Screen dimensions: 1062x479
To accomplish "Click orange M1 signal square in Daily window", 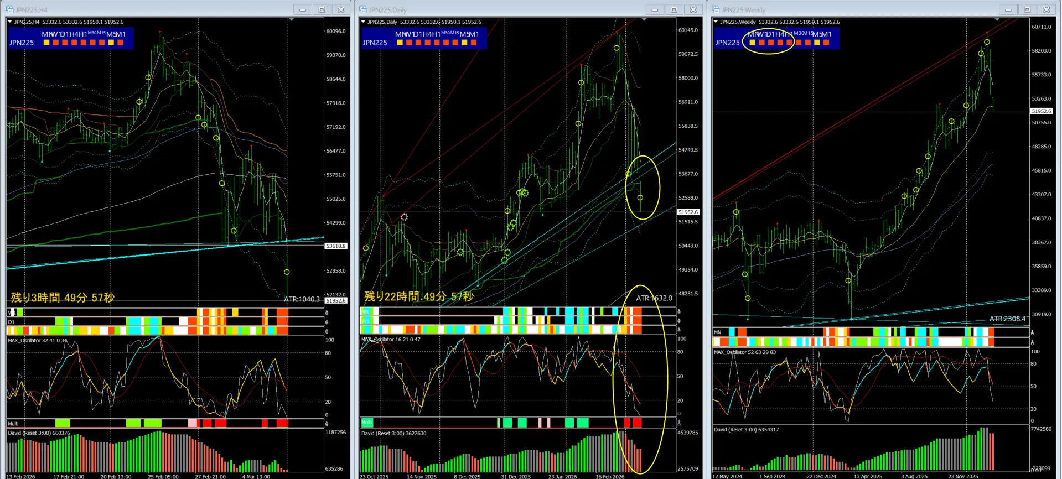I will coord(474,43).
